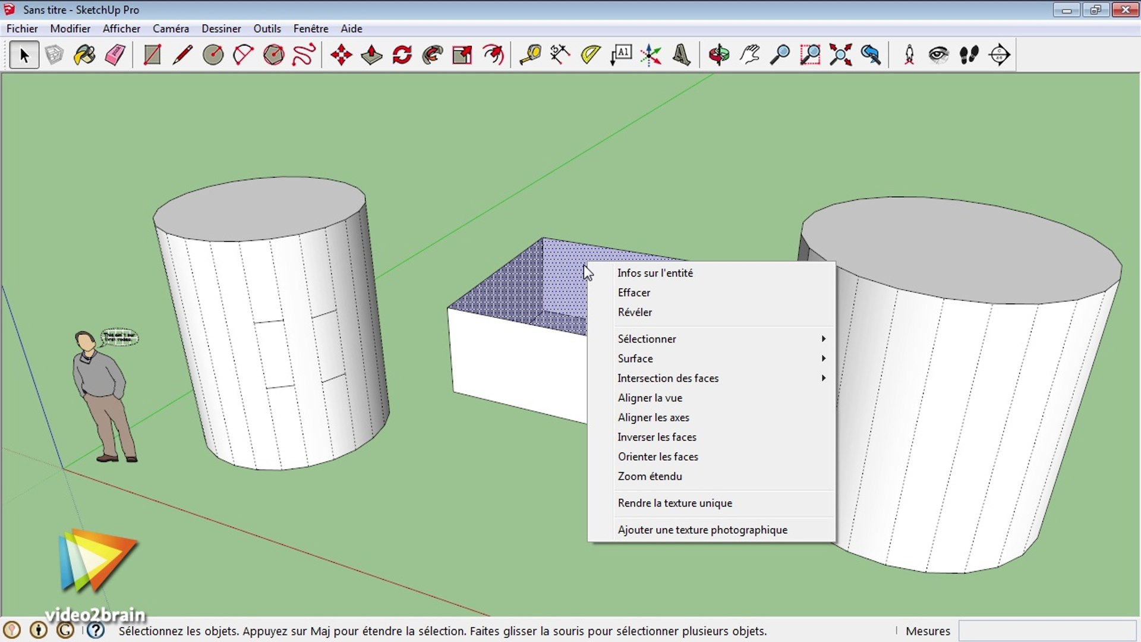Image resolution: width=1141 pixels, height=642 pixels.
Task: Click Inverser les faces entry
Action: pos(657,437)
